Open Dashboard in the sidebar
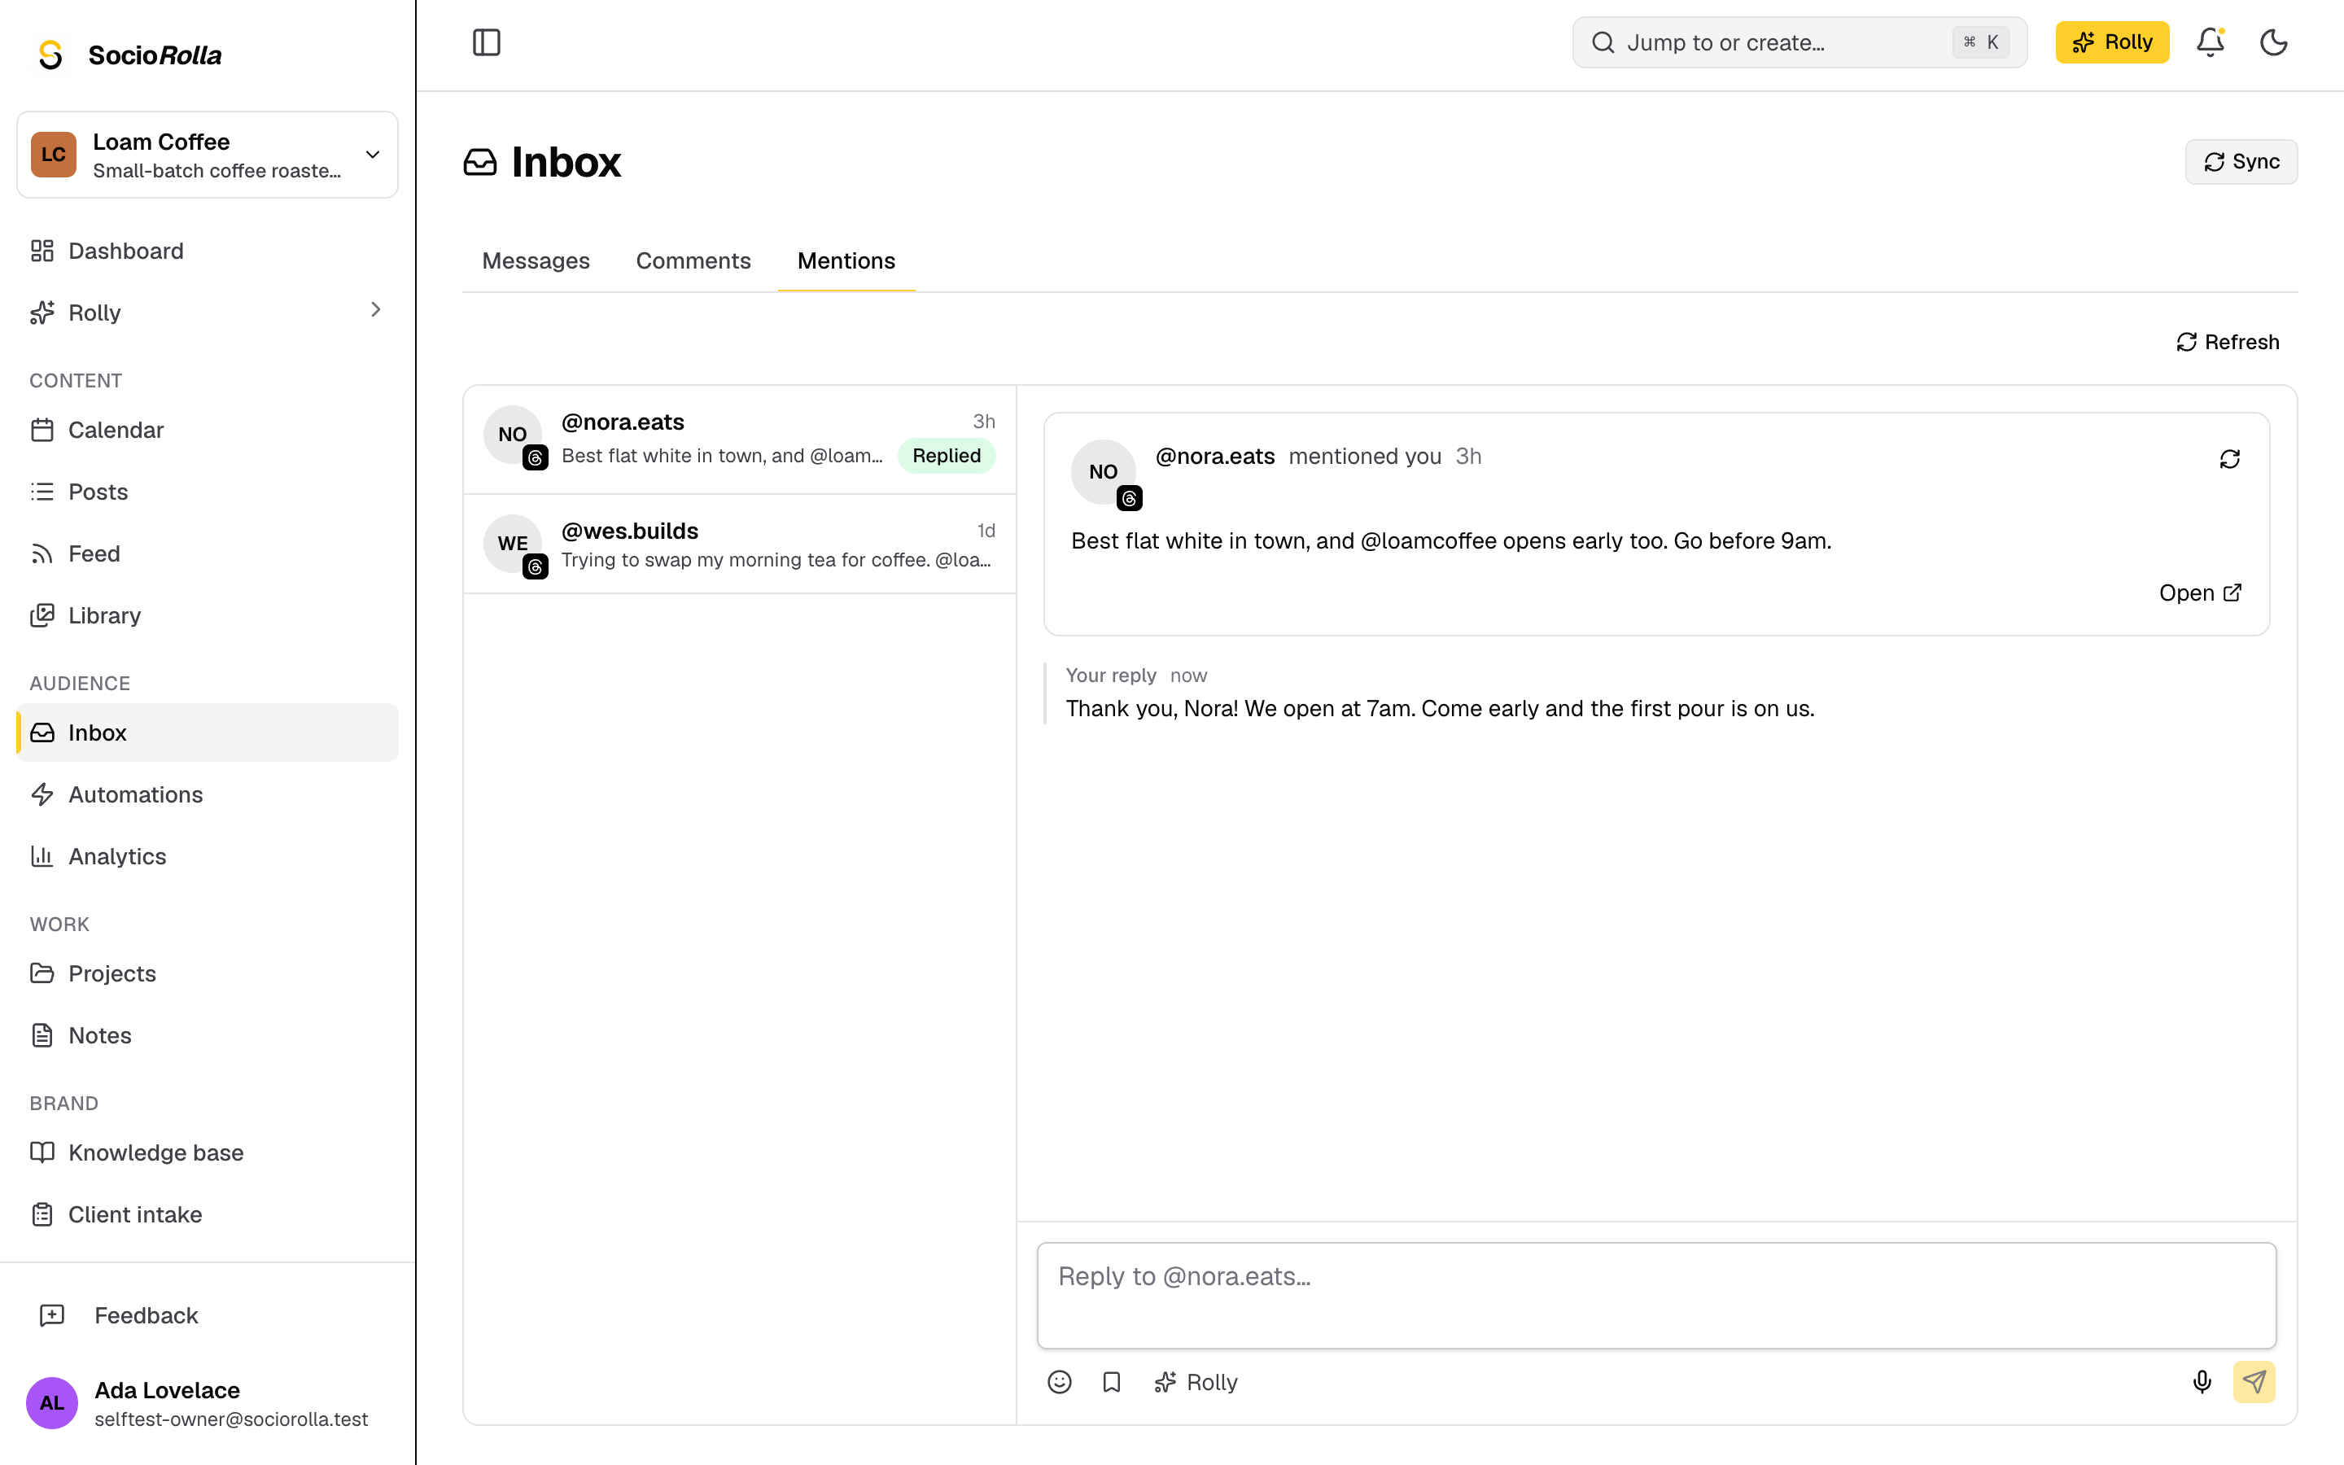 (x=208, y=251)
